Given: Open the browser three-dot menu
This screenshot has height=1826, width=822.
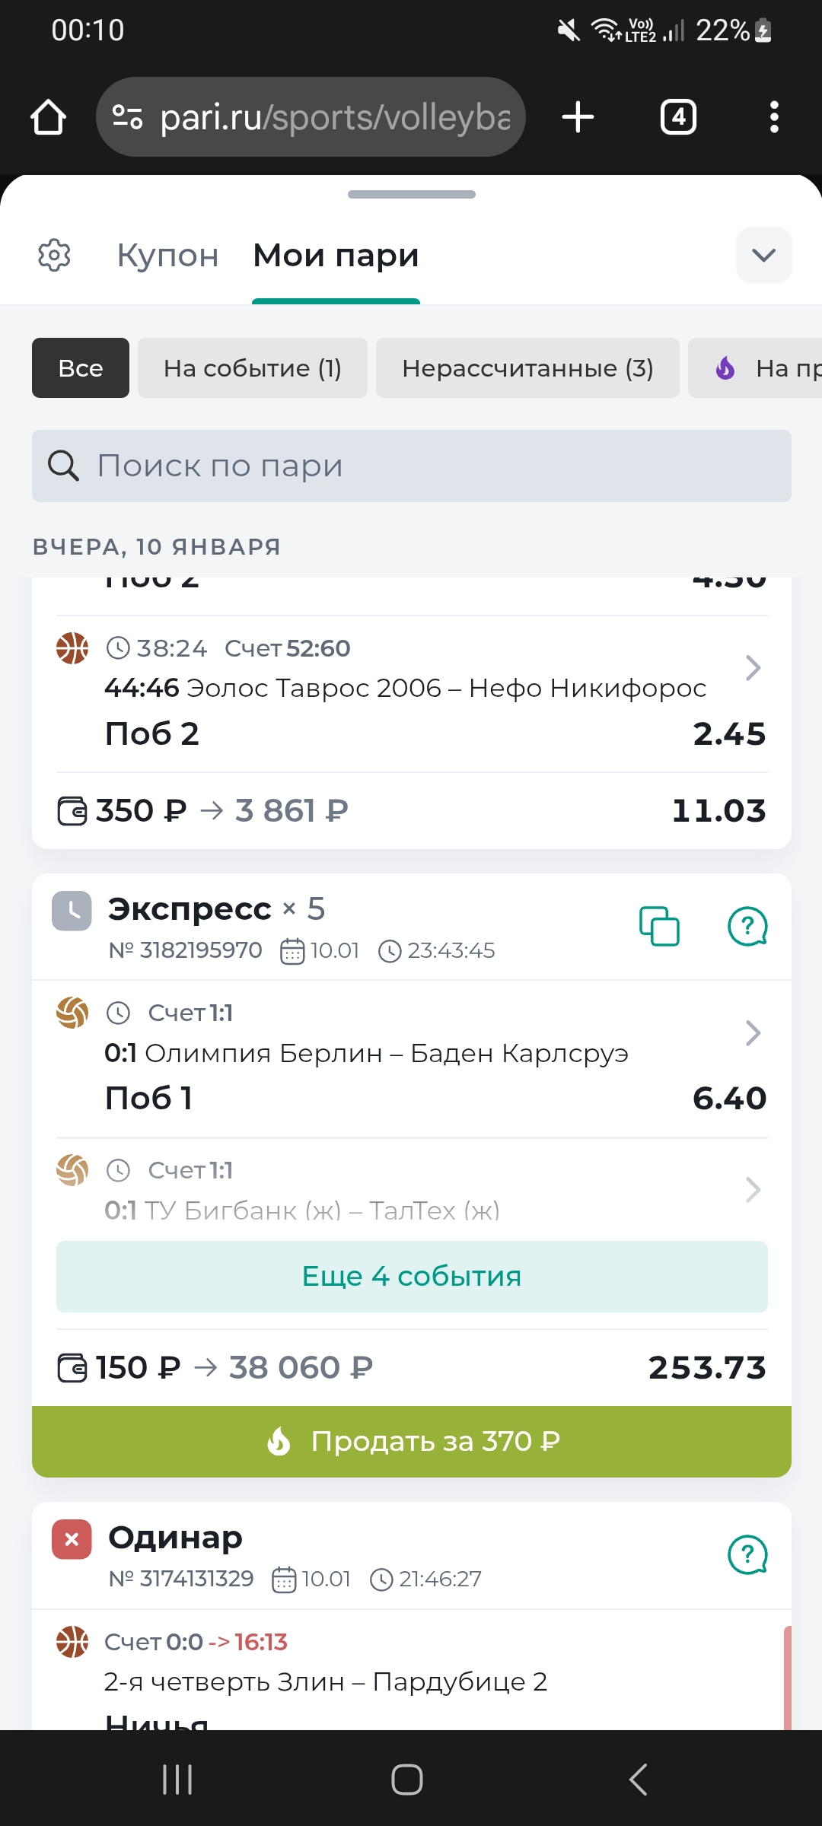Looking at the screenshot, I should (774, 118).
